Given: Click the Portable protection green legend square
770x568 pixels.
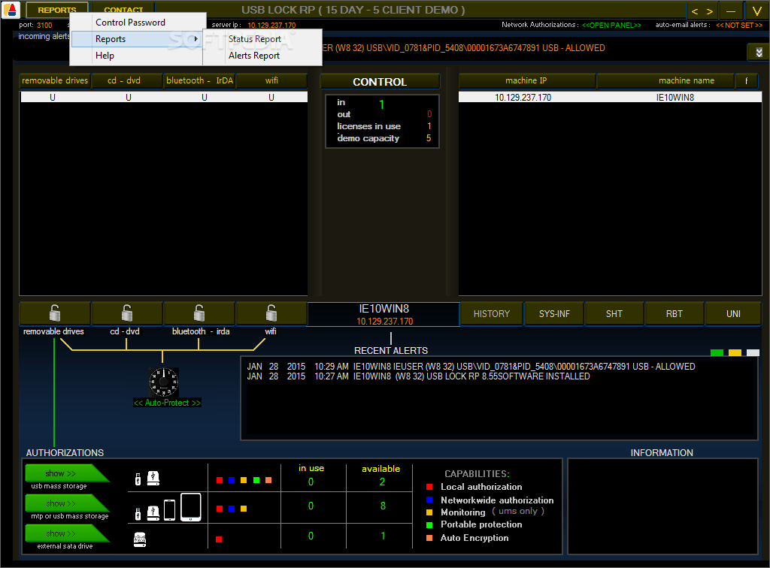Looking at the screenshot, I should [x=429, y=525].
